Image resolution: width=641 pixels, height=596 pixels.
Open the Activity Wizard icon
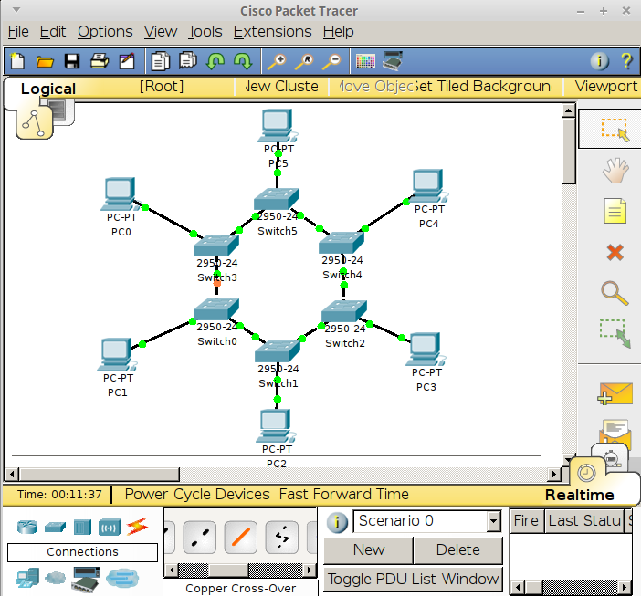pos(127,61)
